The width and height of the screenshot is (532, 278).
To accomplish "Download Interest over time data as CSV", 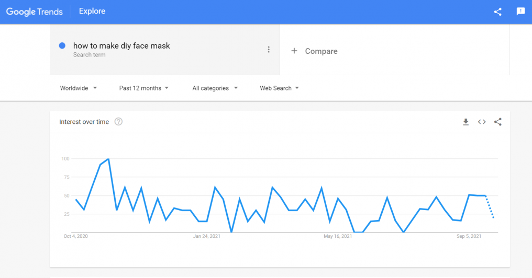I will (466, 122).
